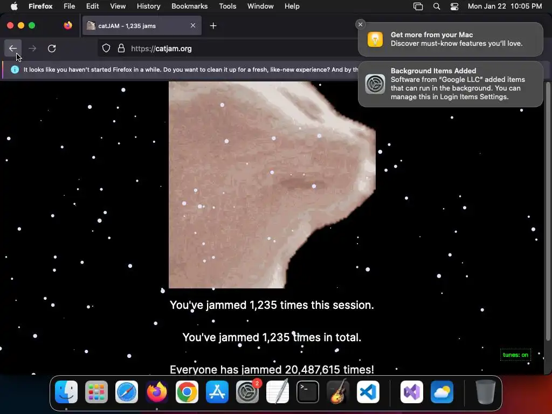Open Finder from the dock
552x414 pixels.
[66, 392]
